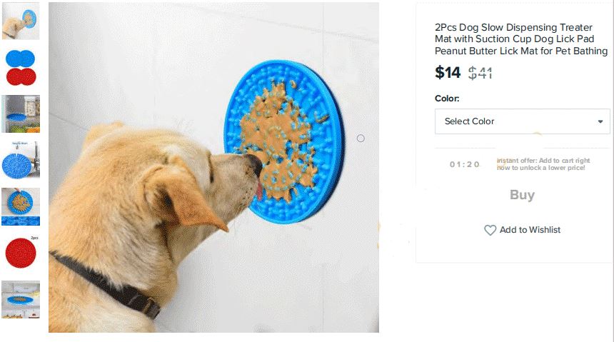This screenshot has width=614, height=342.
Task: Click the $14 sale price
Action: [448, 73]
